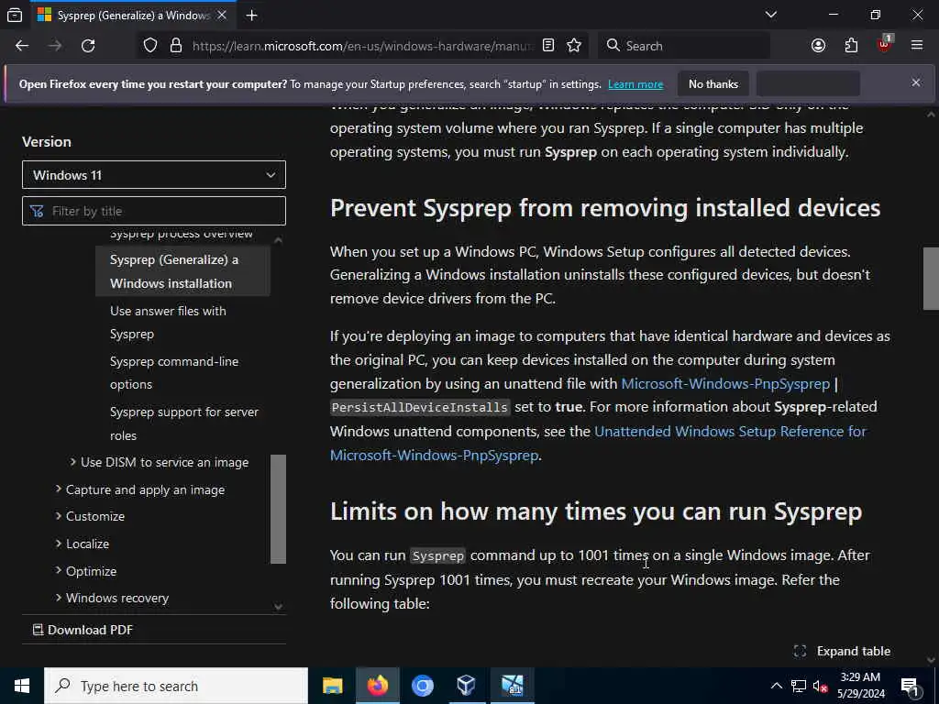Close the Firefox startup notification bar

pyautogui.click(x=916, y=82)
